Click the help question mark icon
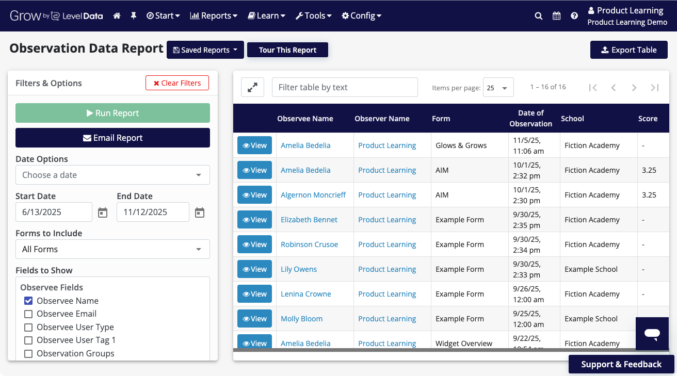 point(574,16)
